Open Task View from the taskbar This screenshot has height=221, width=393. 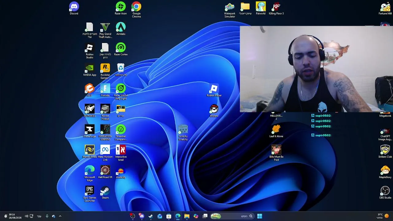[205, 216]
